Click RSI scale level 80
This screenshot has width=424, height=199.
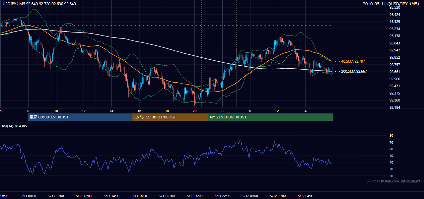(391, 136)
